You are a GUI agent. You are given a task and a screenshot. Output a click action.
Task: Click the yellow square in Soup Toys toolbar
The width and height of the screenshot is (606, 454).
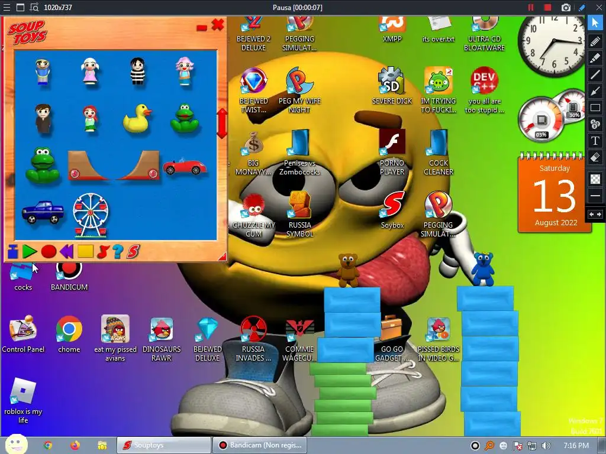[x=85, y=251]
